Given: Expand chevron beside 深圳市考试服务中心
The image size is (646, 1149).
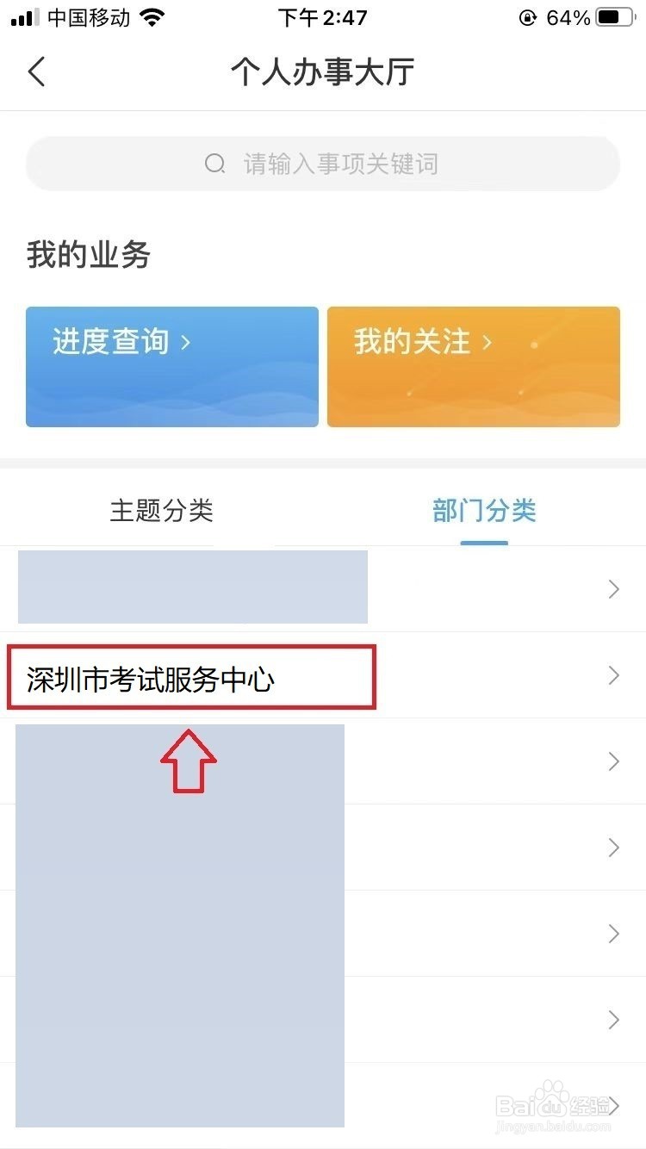Looking at the screenshot, I should tap(614, 675).
